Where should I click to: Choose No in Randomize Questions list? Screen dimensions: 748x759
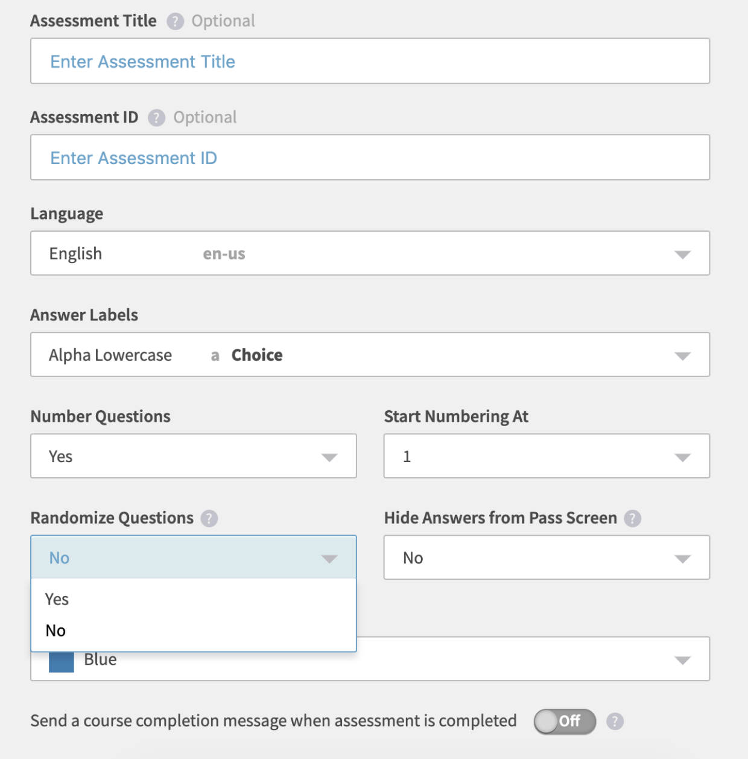tap(194, 630)
